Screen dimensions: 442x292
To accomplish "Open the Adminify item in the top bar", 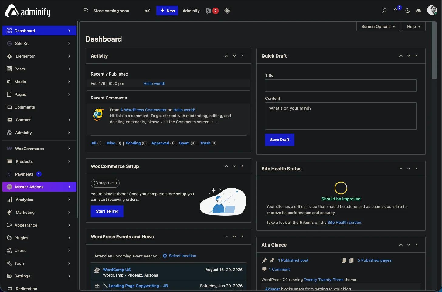I will (x=191, y=11).
